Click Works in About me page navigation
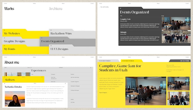193x110 pixels. [x=34, y=57]
